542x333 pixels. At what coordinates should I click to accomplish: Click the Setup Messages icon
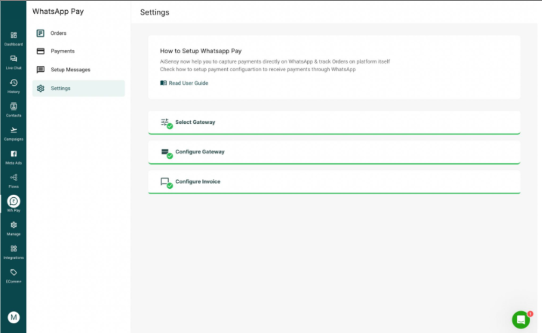[x=40, y=70]
